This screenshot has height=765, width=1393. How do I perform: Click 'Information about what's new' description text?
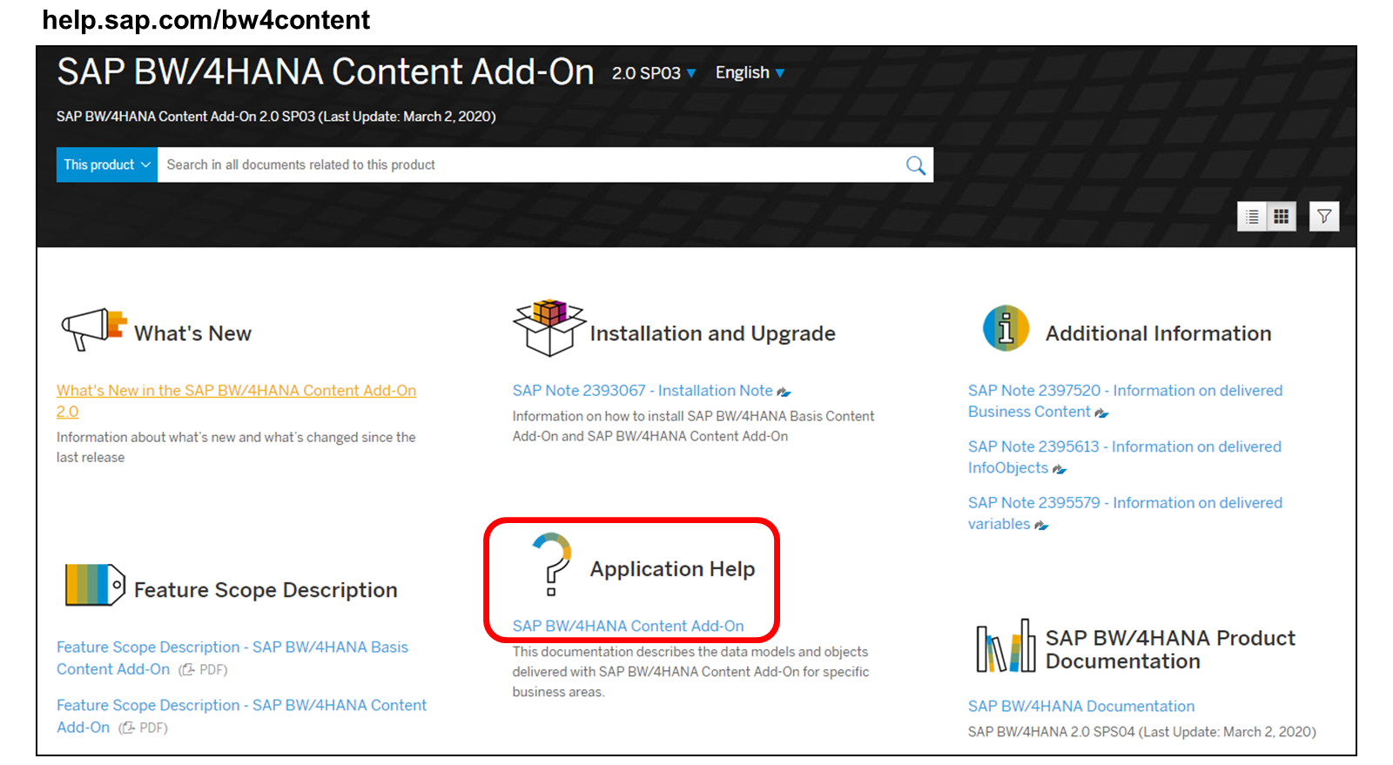(x=236, y=447)
